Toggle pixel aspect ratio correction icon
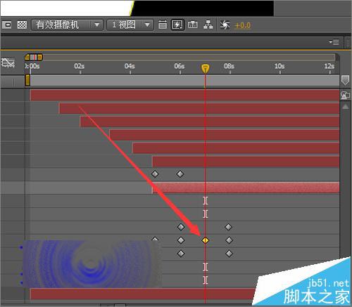 point(163,25)
